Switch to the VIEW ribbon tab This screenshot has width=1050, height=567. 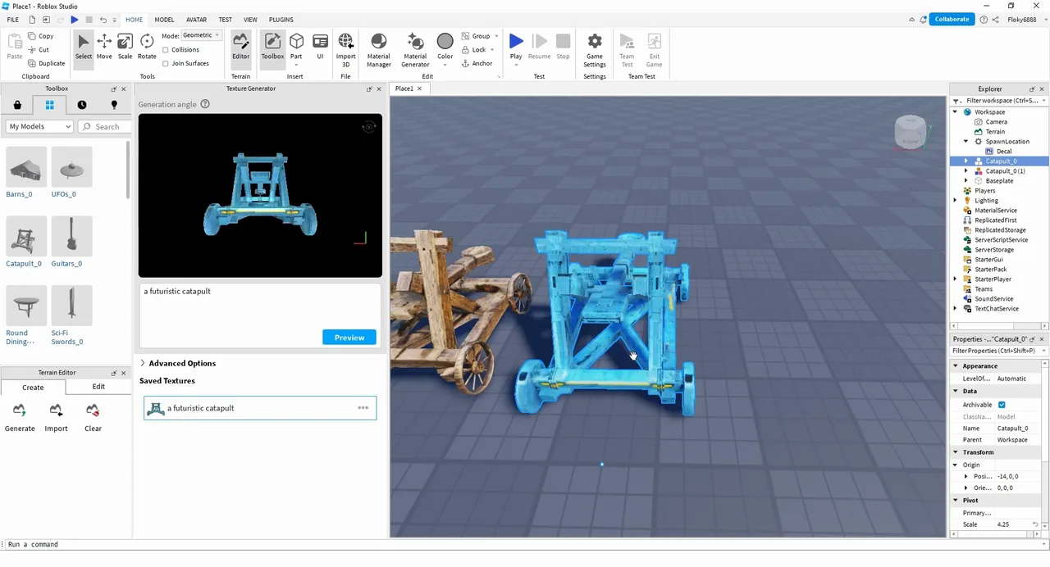[250, 20]
